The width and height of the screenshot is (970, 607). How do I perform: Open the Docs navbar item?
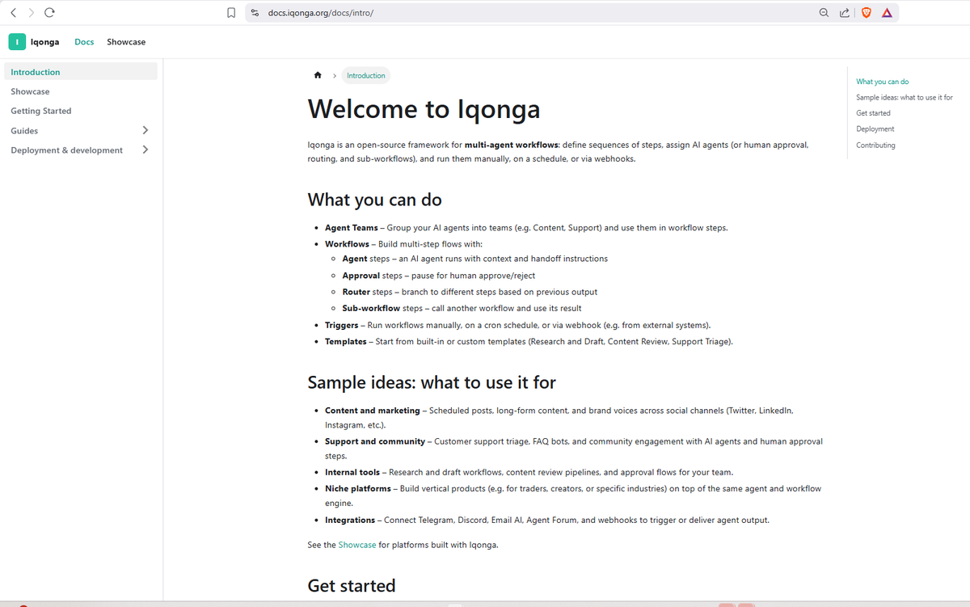[x=84, y=42]
